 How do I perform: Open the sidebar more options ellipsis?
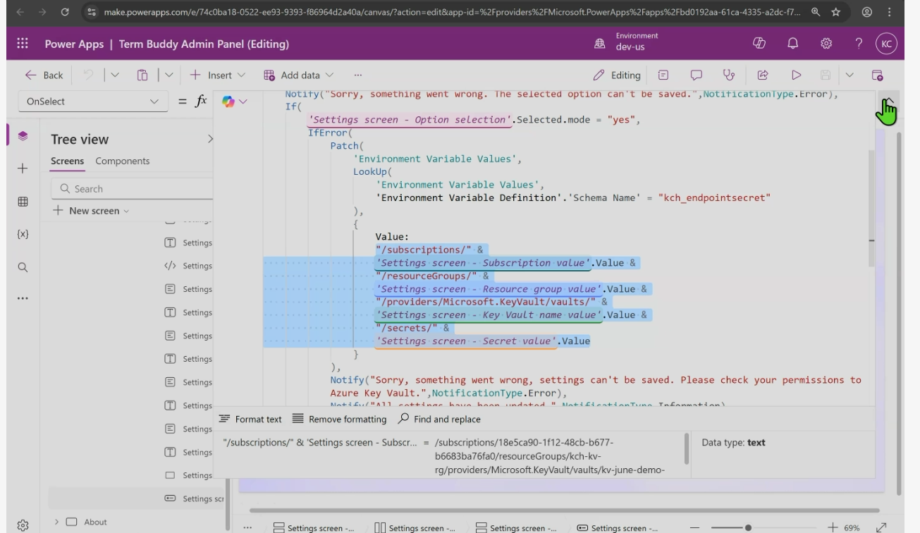(x=23, y=298)
